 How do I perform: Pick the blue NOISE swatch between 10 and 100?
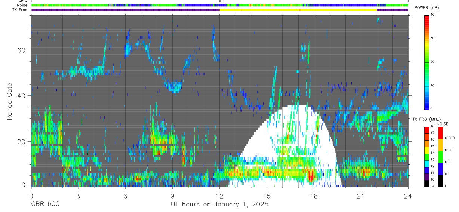440,169
